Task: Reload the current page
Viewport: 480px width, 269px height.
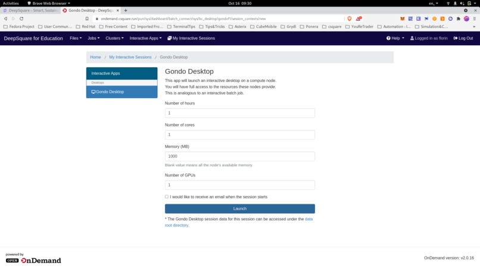Action: [21, 18]
